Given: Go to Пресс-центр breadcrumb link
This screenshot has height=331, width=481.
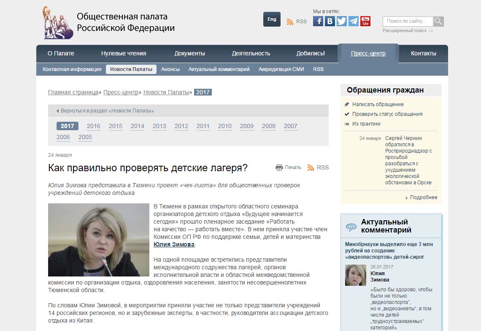Looking at the screenshot, I should [121, 92].
